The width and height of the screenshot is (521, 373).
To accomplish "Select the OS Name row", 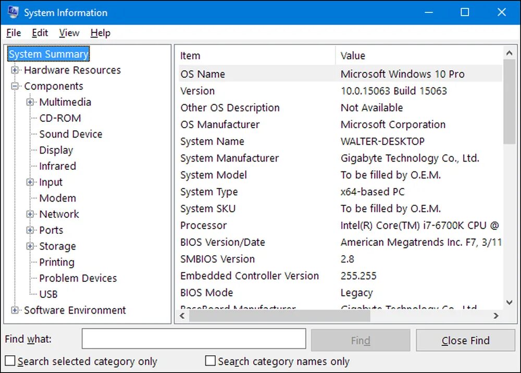I will [341, 74].
